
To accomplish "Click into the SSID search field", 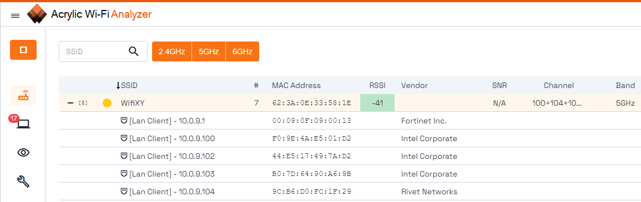I will point(94,51).
